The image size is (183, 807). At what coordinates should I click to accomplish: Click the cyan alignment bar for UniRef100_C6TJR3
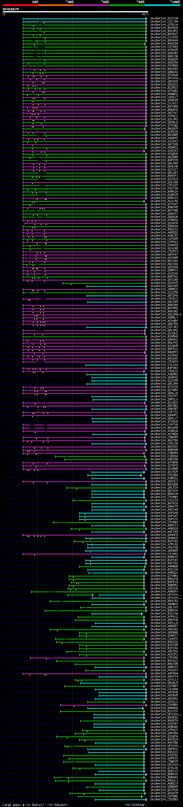point(117,327)
